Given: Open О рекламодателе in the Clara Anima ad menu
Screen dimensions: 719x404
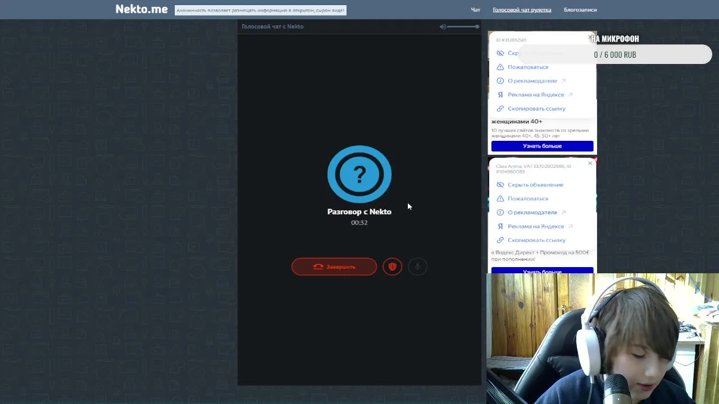Looking at the screenshot, I should (531, 212).
